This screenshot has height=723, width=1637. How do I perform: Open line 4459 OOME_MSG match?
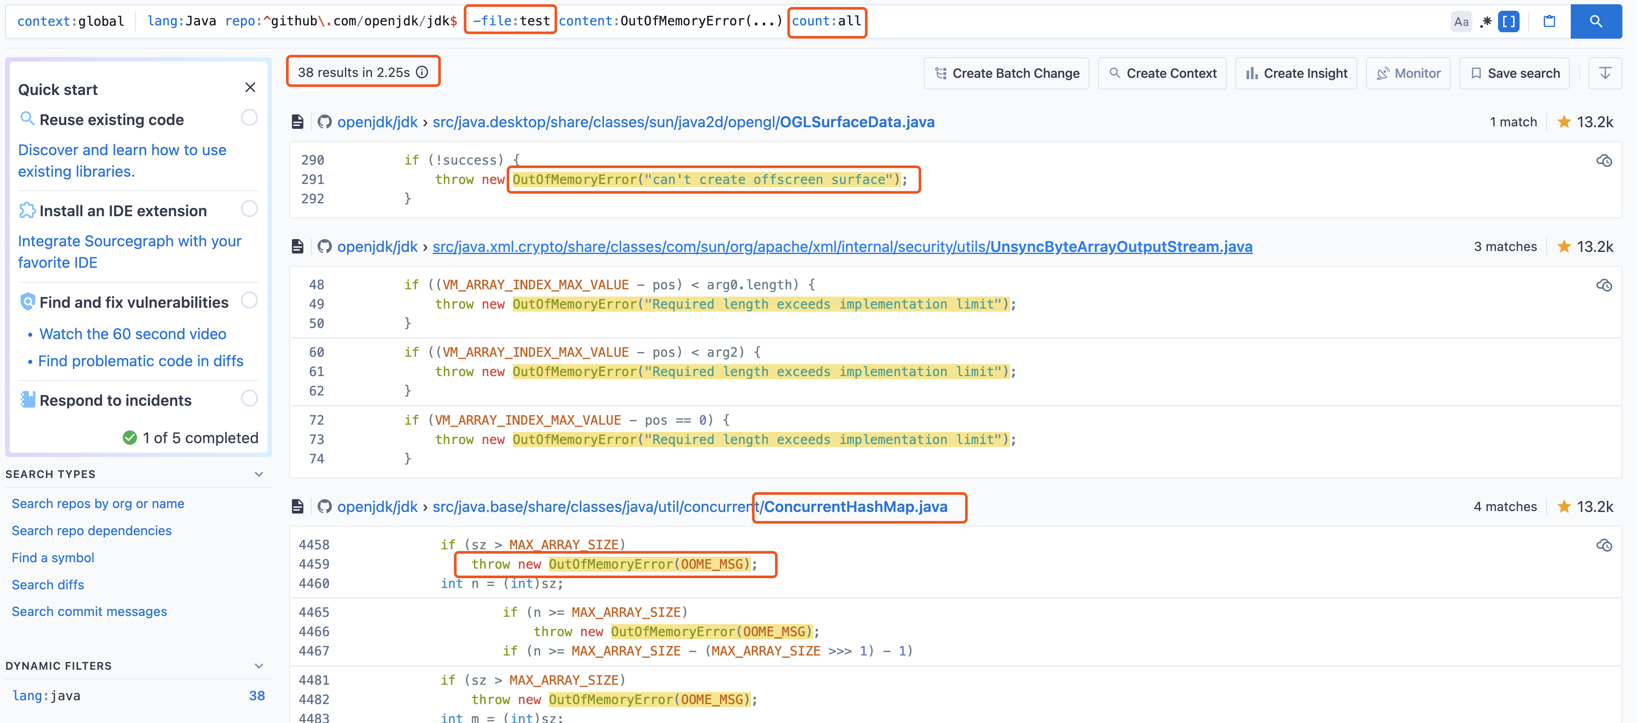tap(649, 564)
